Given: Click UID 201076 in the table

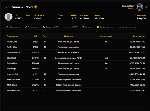Looking at the screenshot, I should [x=35, y=58].
